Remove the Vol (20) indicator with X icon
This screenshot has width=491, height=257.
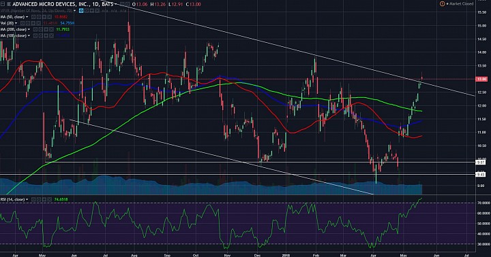[38, 23]
